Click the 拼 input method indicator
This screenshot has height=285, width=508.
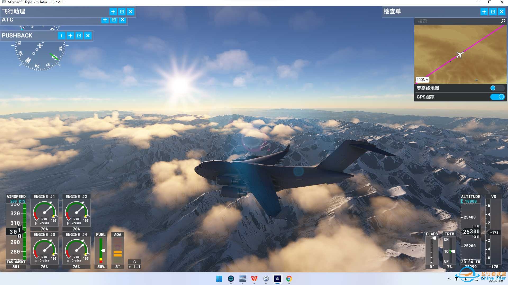pyautogui.click(x=467, y=279)
